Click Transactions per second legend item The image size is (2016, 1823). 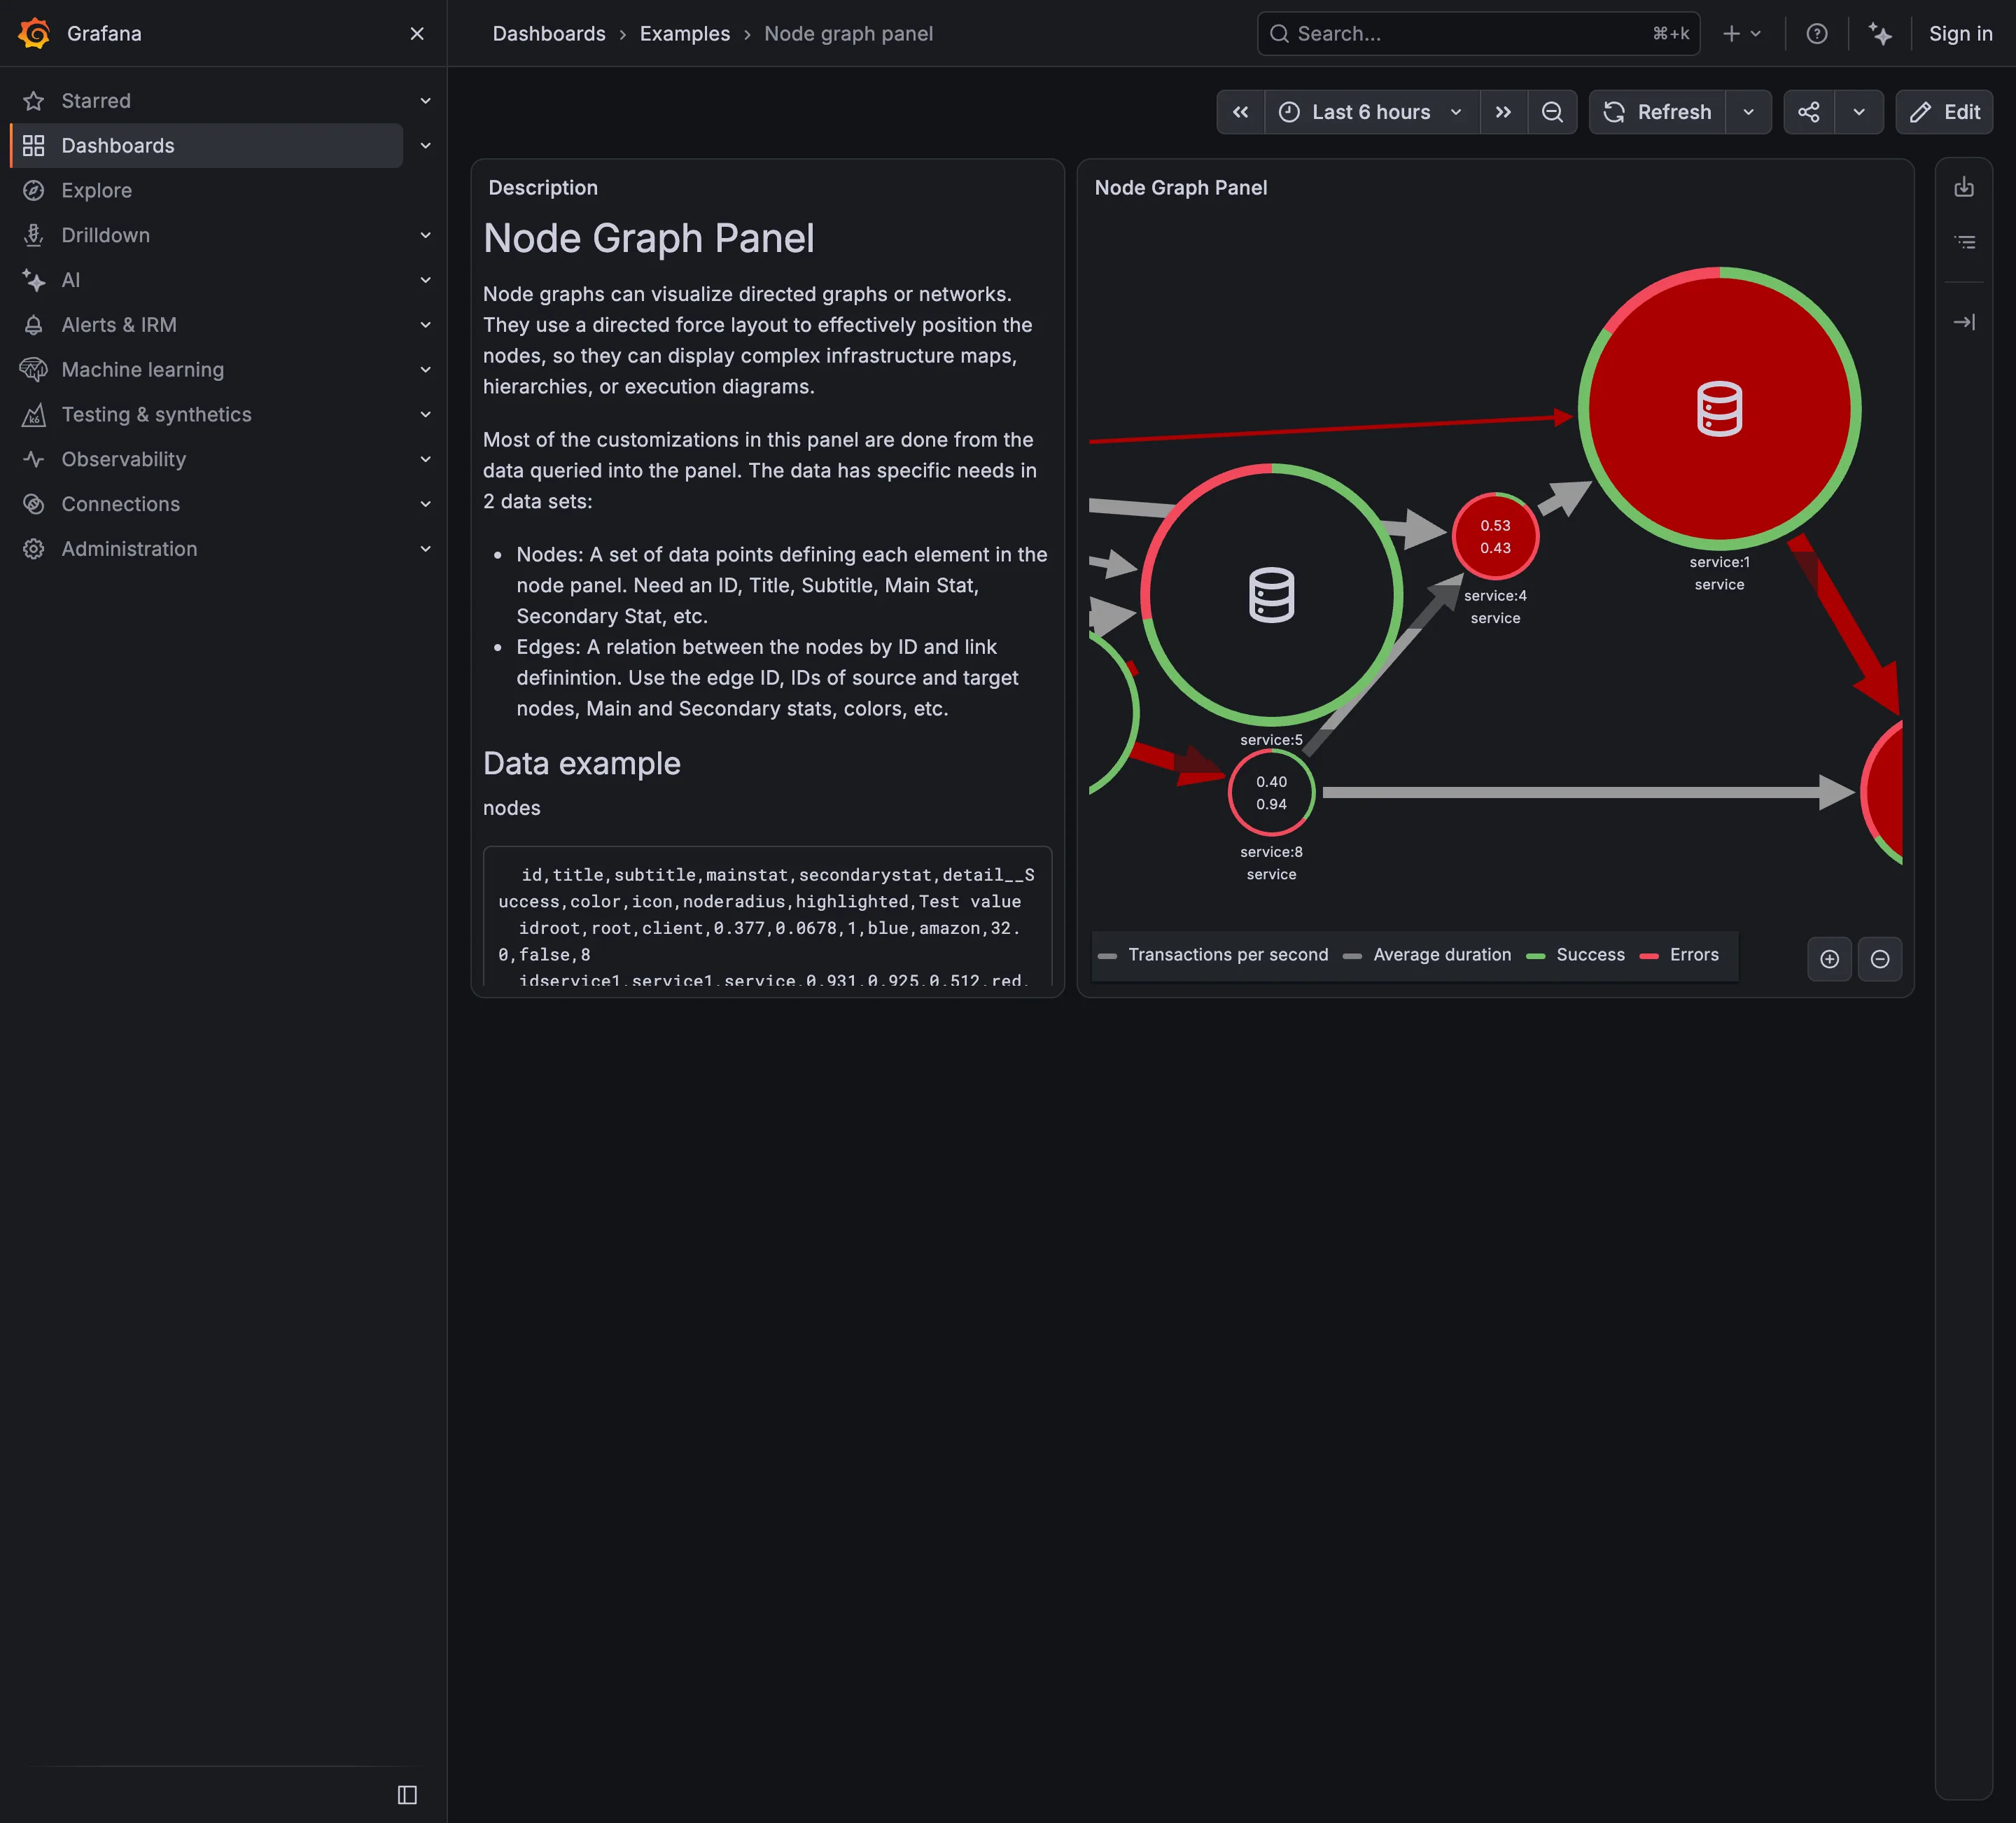point(1213,955)
